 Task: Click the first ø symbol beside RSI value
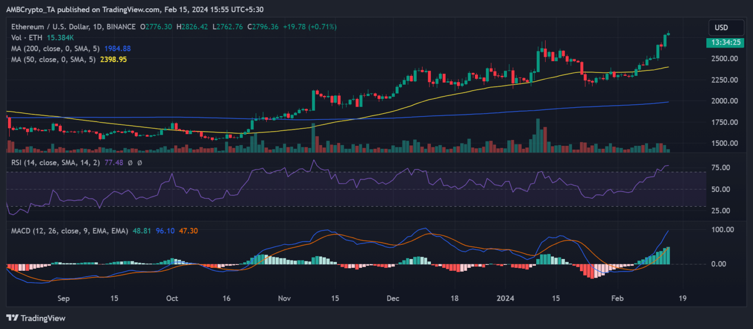click(130, 163)
